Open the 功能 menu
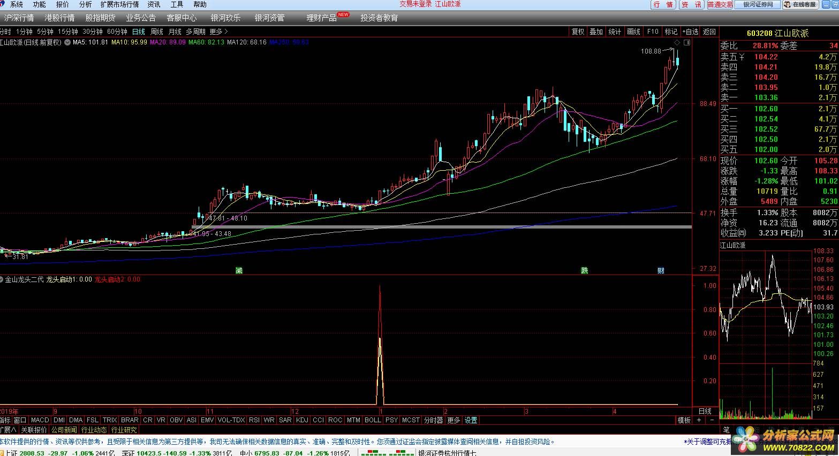 pos(39,4)
